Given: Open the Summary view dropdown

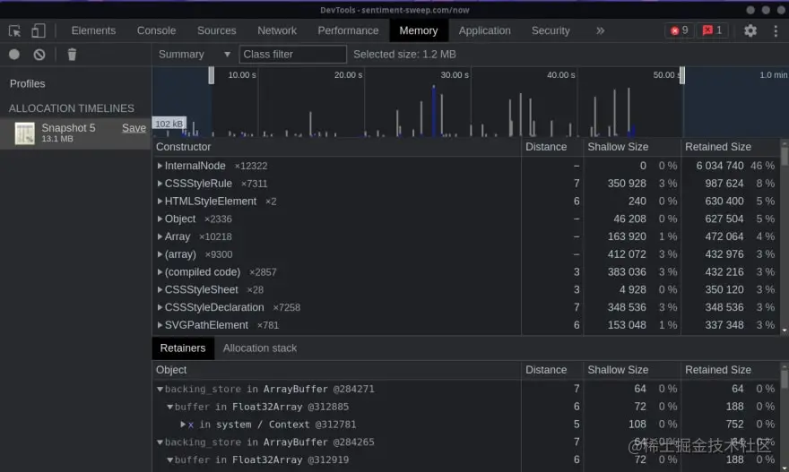Looking at the screenshot, I should point(195,55).
